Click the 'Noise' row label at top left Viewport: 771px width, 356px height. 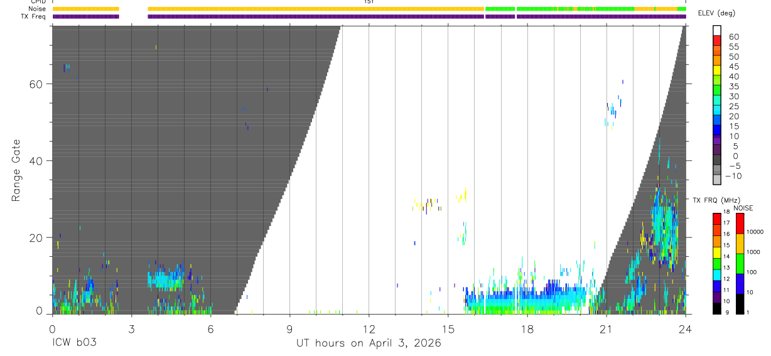click(x=38, y=9)
